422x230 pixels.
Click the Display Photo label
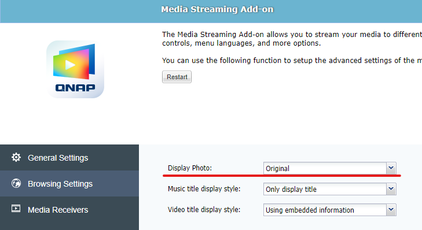190,168
